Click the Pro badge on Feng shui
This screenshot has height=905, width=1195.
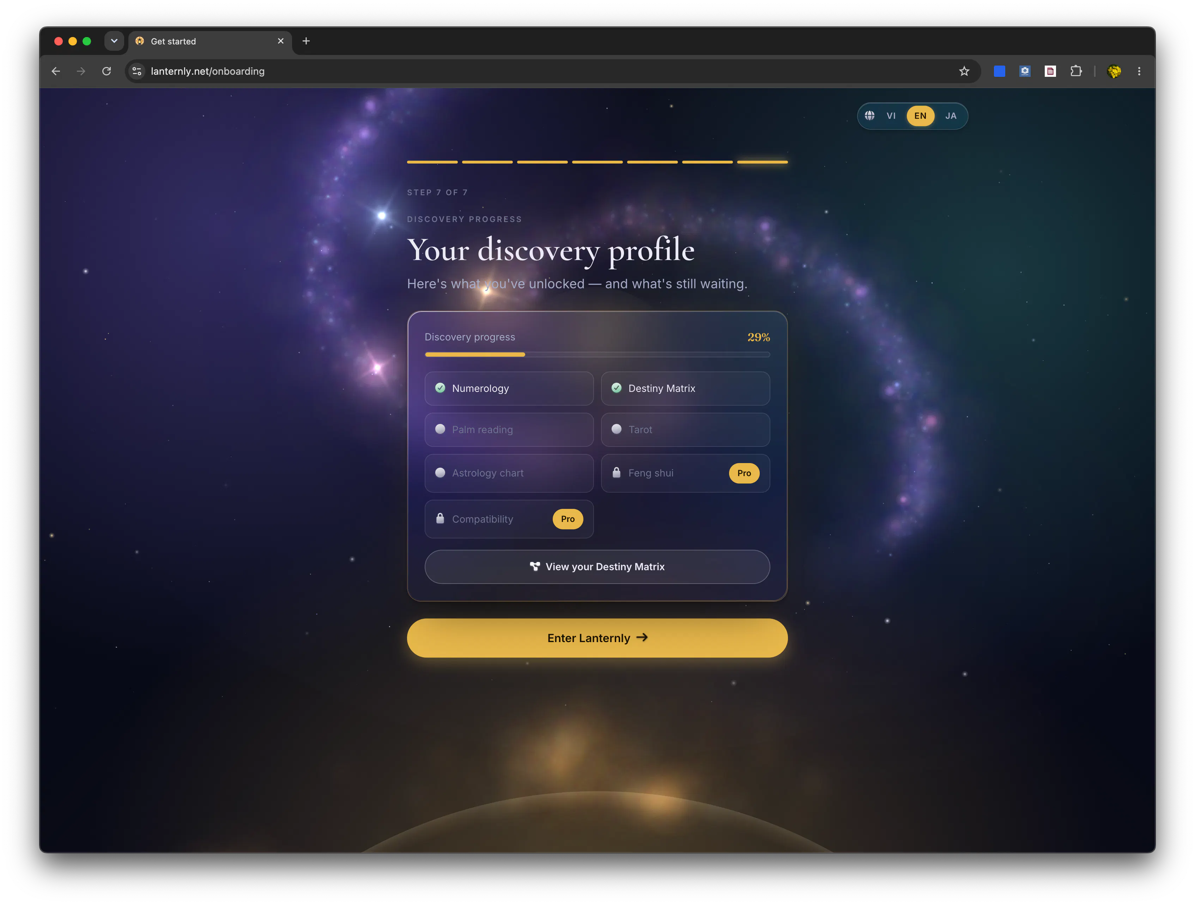[744, 473]
